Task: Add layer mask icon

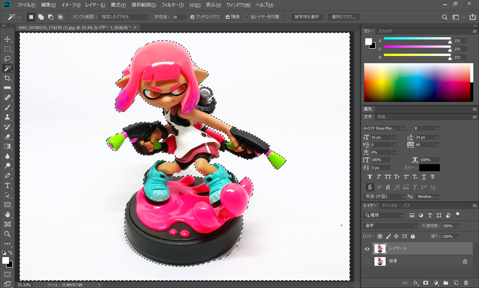Action: 426,283
